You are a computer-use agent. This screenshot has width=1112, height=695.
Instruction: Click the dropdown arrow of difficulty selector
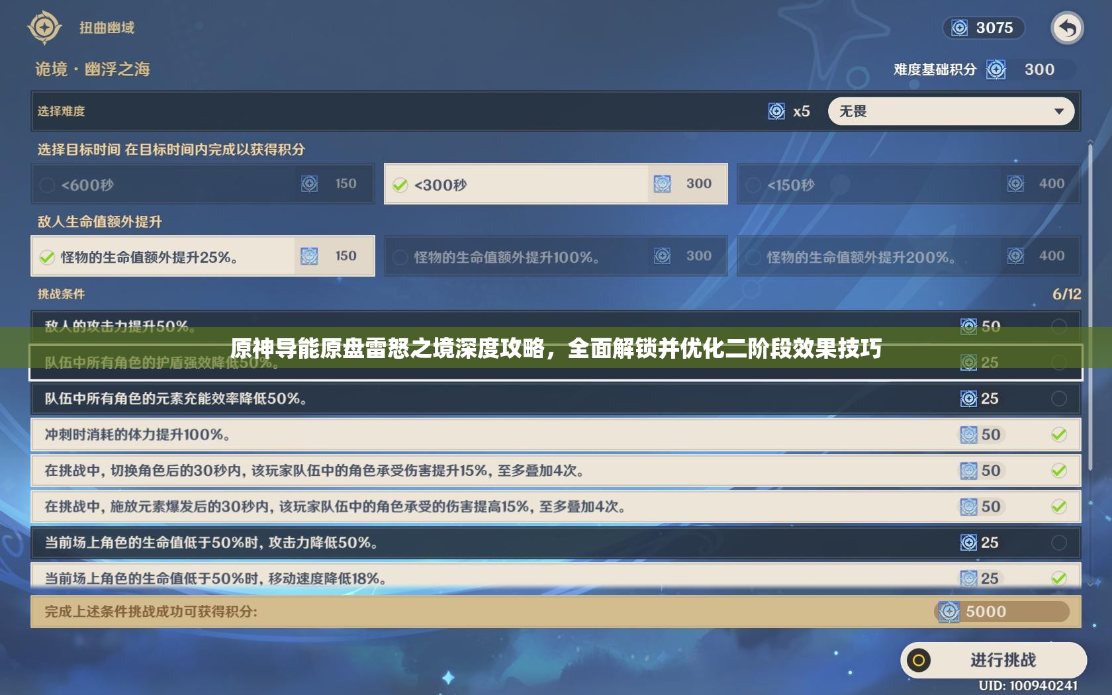(1059, 111)
